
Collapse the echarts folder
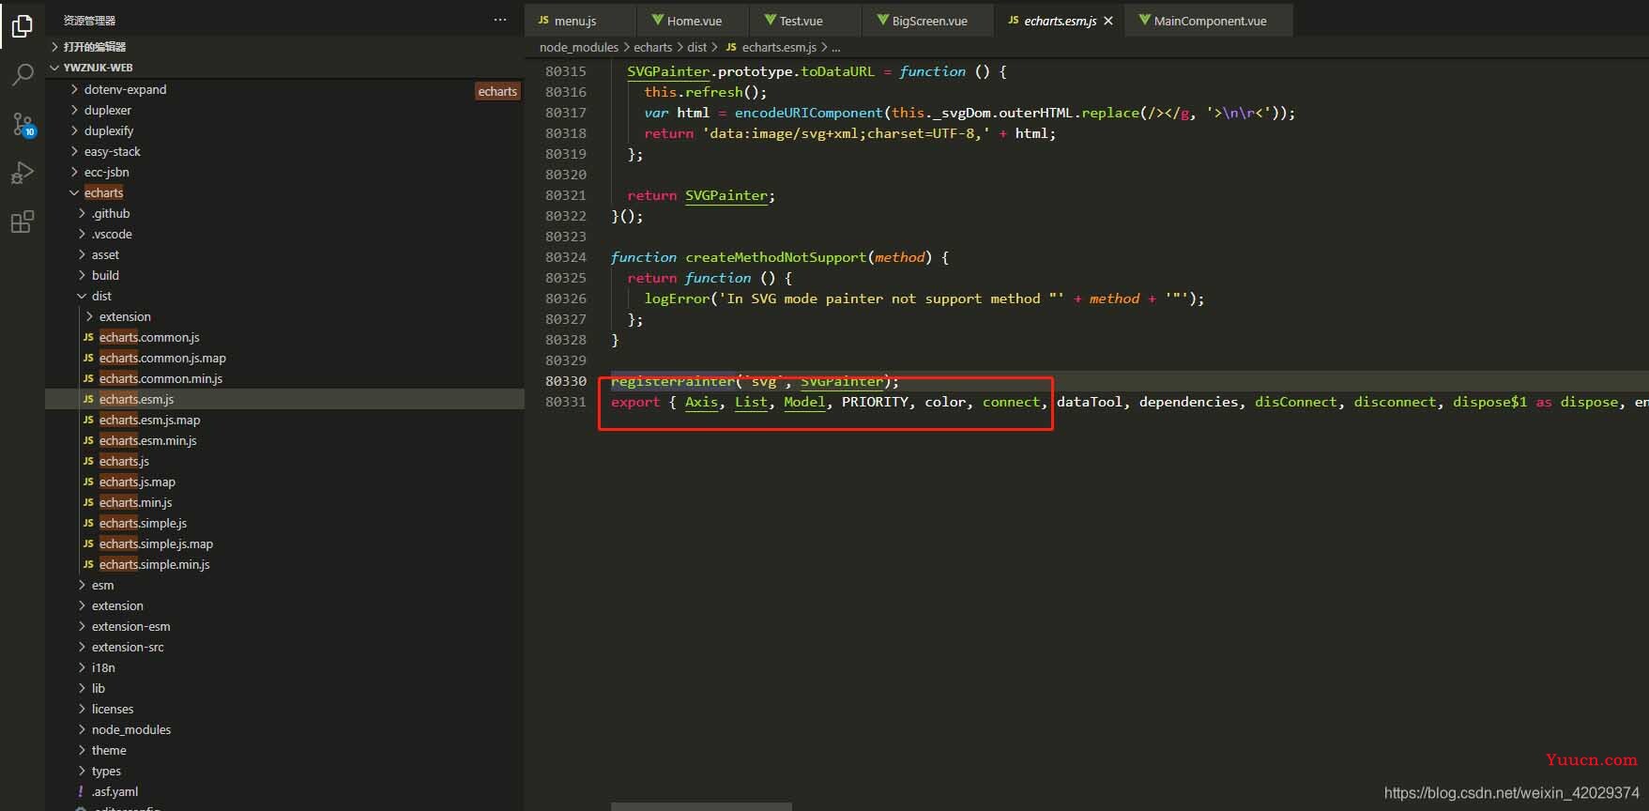pos(103,192)
